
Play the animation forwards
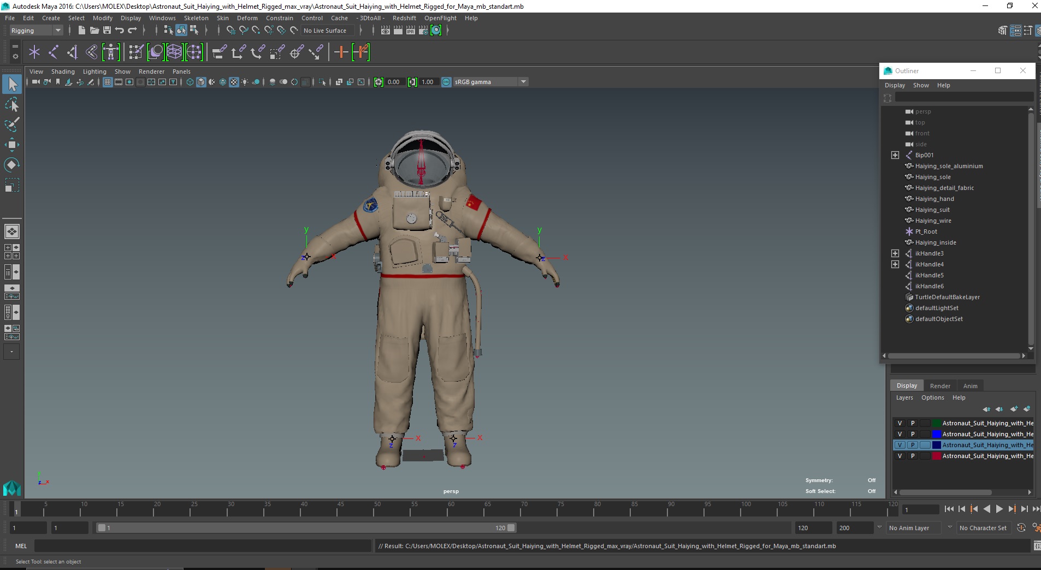point(999,509)
